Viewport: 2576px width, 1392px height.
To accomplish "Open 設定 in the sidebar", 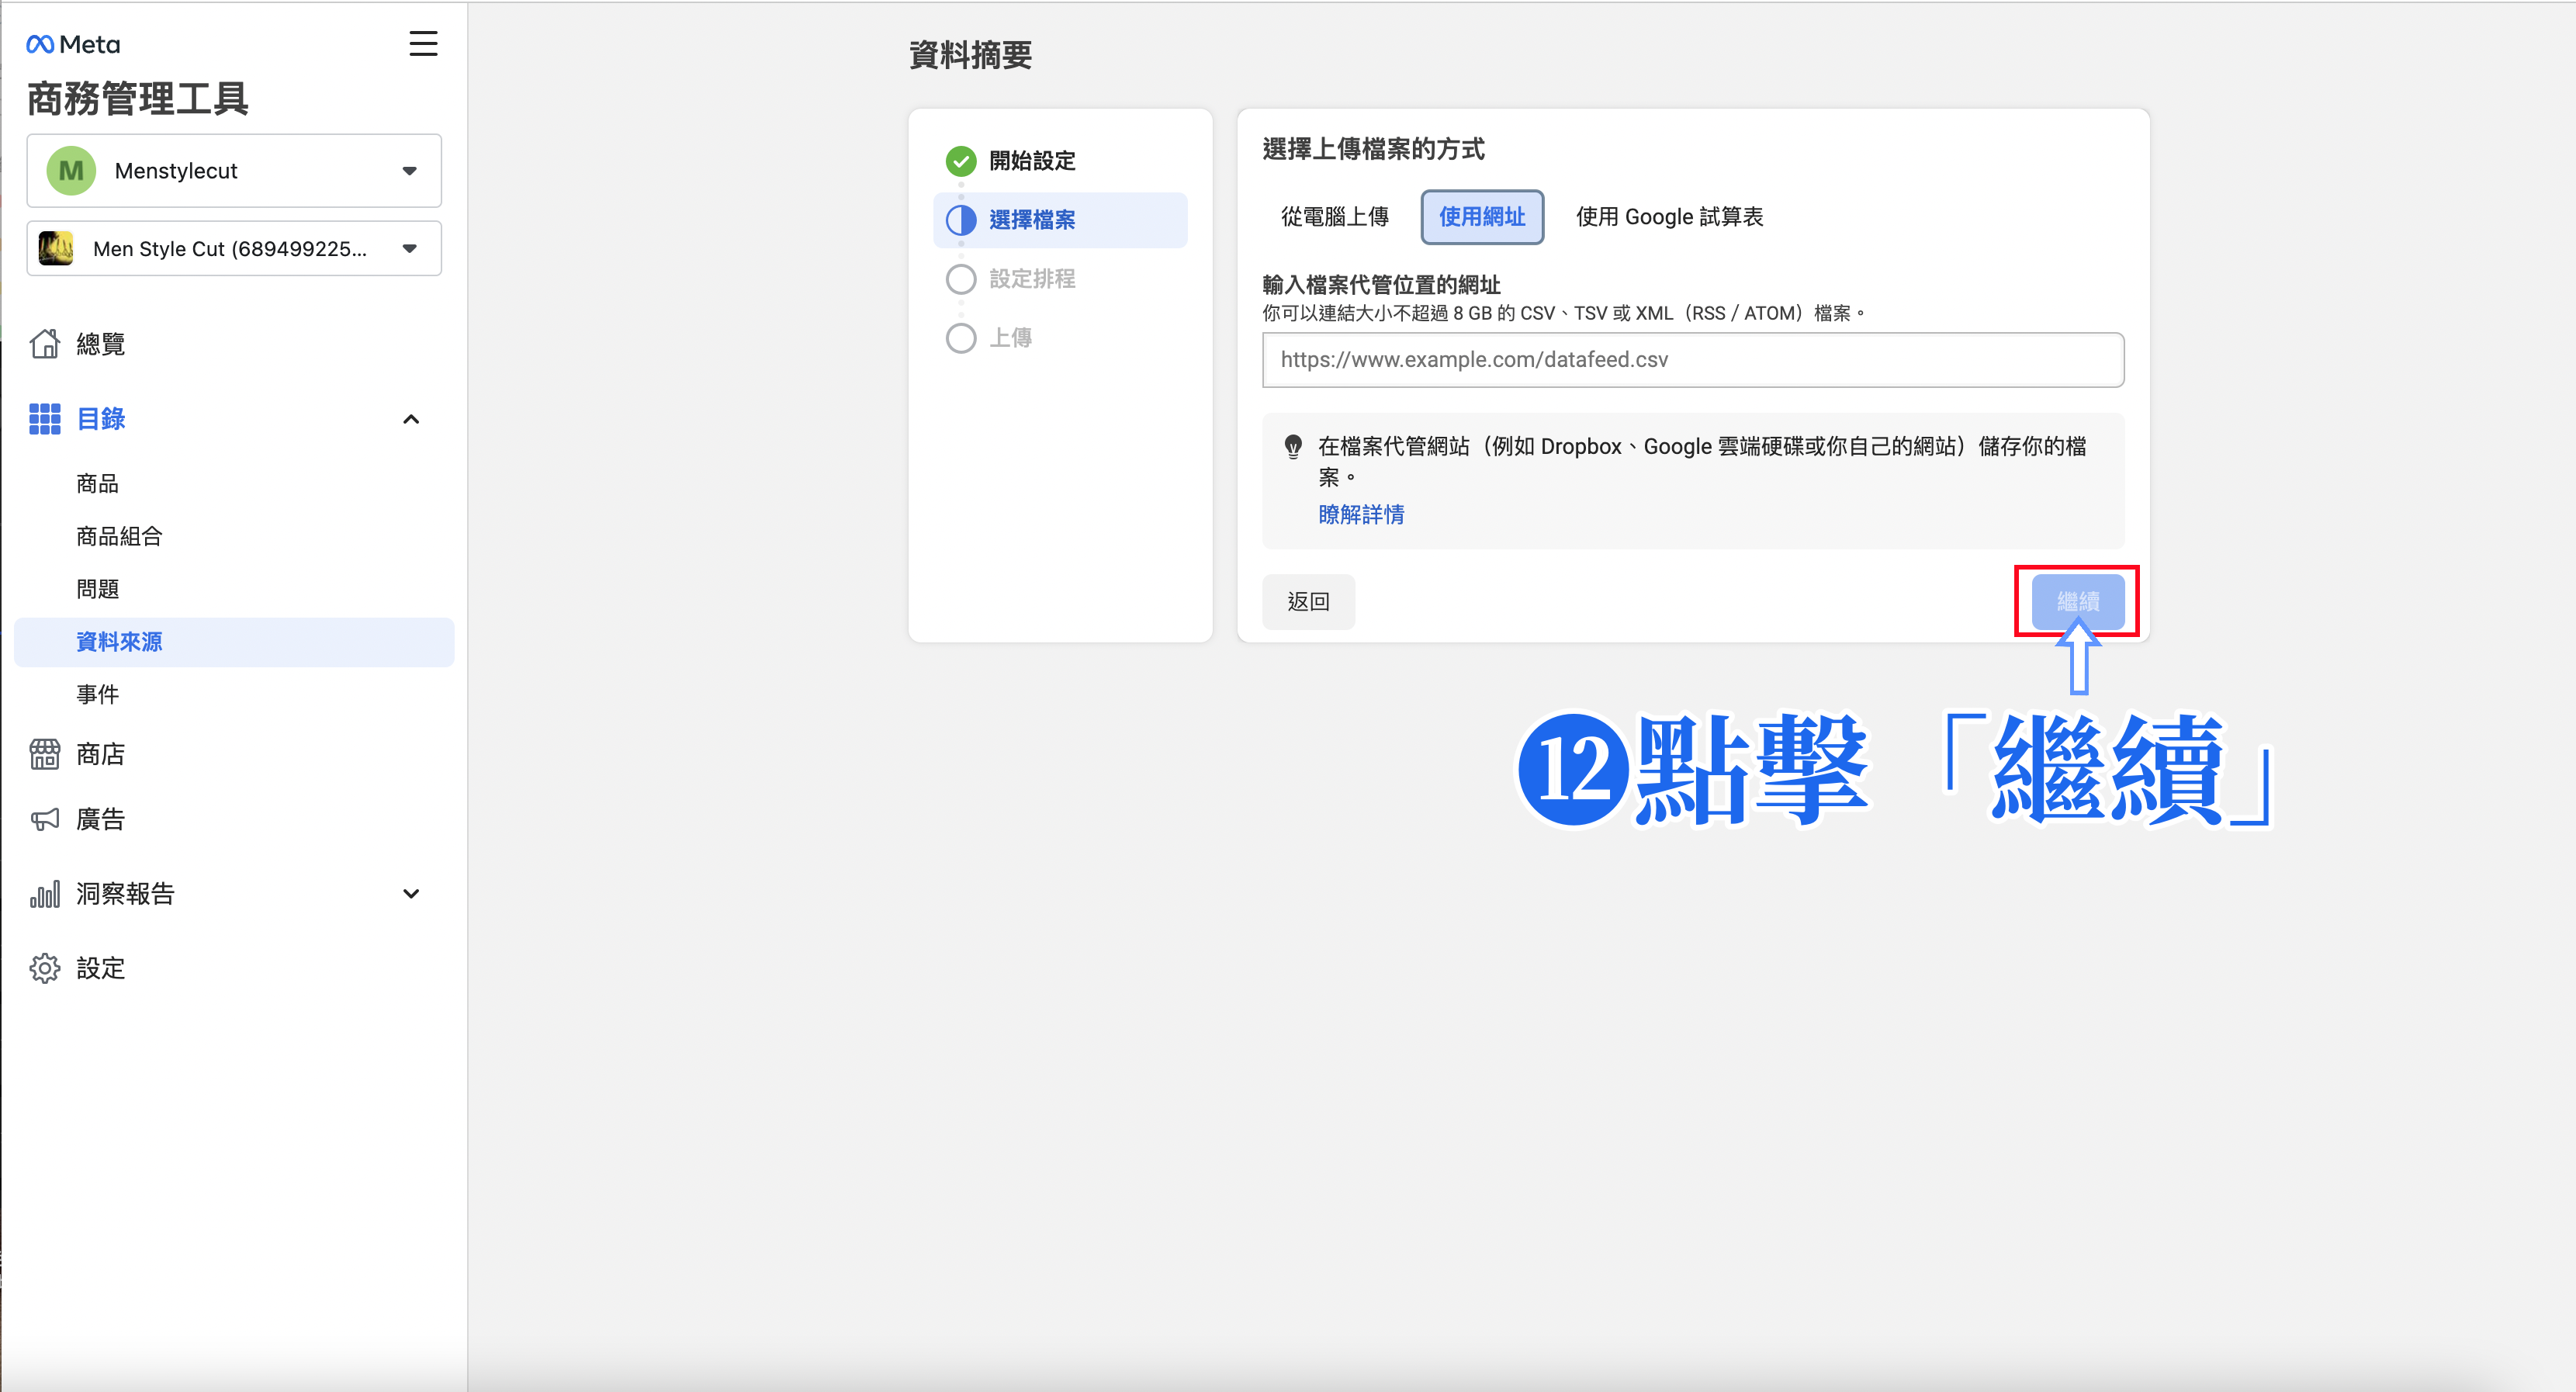I will click(x=100, y=968).
